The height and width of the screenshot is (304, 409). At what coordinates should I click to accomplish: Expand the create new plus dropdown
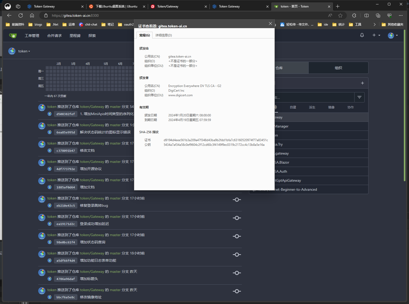(x=376, y=35)
